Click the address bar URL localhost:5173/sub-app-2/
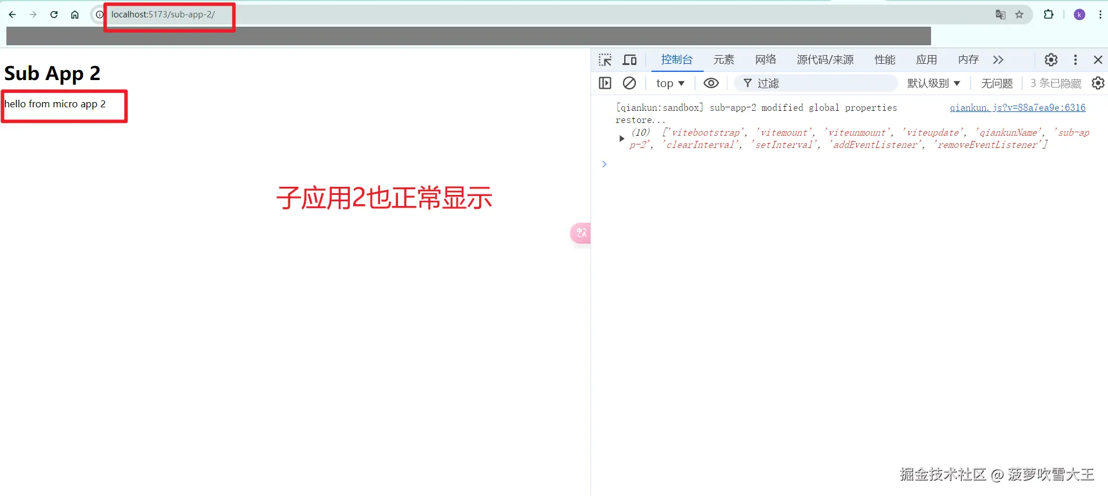The image size is (1108, 496). [x=163, y=15]
